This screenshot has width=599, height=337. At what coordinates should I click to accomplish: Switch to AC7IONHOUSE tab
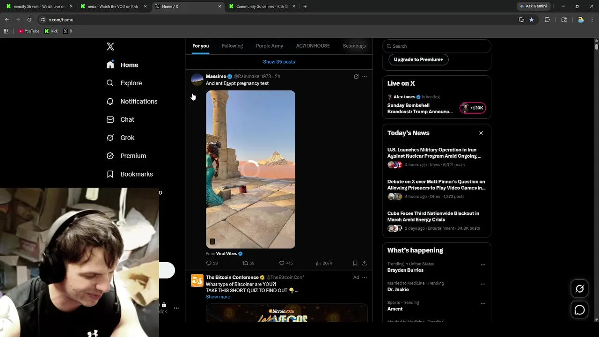[313, 46]
